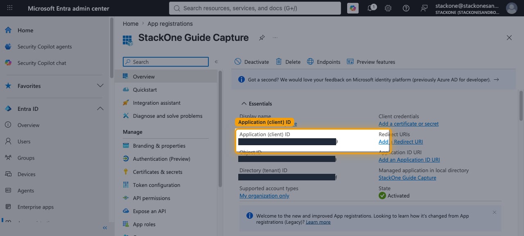Click the top Search resources field

coord(255,8)
